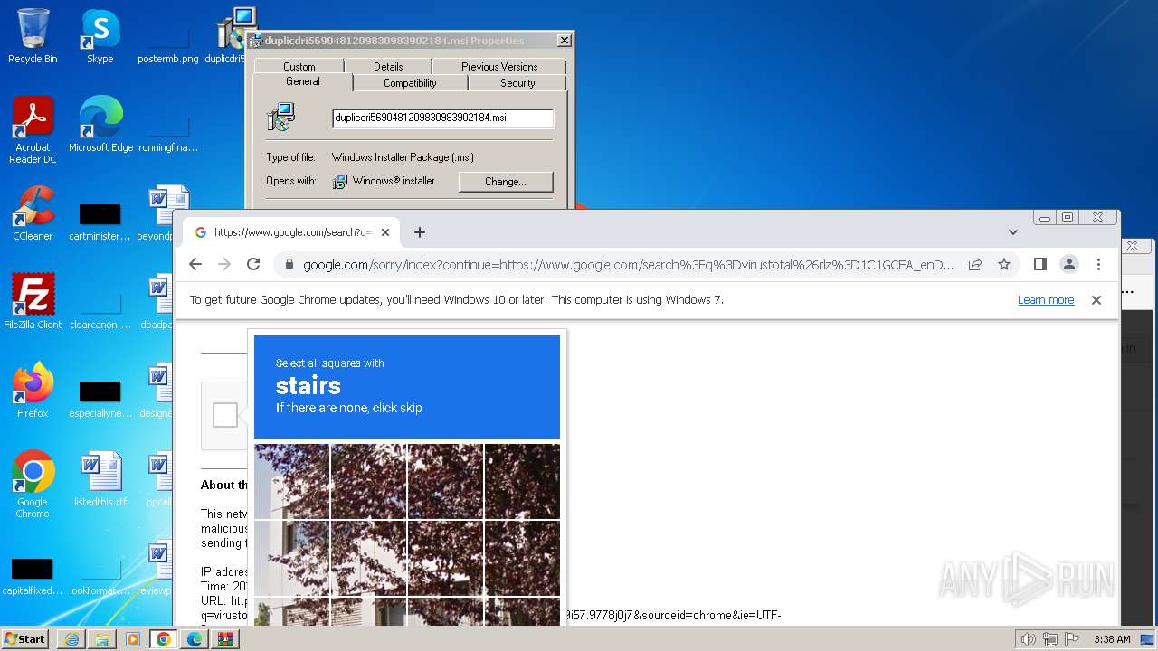Open Chrome profile avatar menu
1158x651 pixels.
(1069, 264)
